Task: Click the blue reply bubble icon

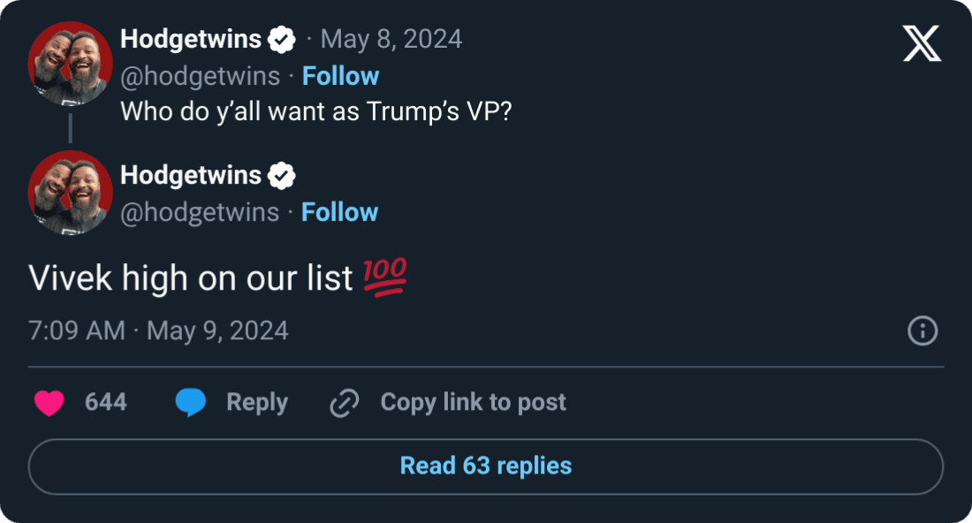Action: click(x=190, y=403)
